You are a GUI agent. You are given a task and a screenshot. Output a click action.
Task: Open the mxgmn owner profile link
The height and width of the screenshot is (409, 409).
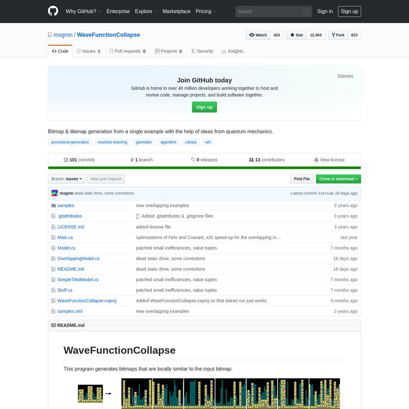63,35
